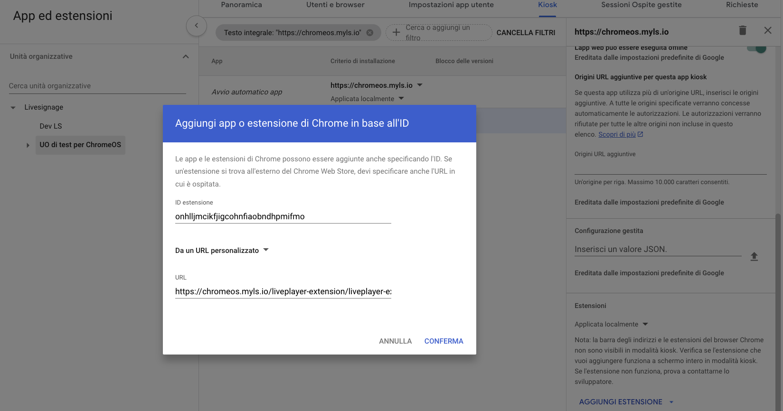Click the 'Testo integrale' filter chip text
783x411 pixels.
[292, 33]
